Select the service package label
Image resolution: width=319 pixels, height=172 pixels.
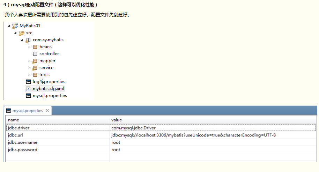pyautogui.click(x=46, y=68)
